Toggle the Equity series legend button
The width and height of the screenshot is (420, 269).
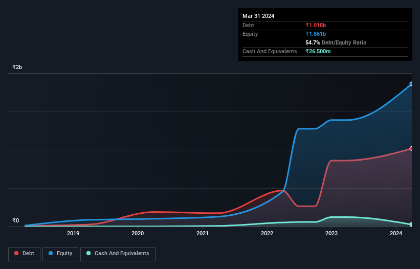pos(60,254)
